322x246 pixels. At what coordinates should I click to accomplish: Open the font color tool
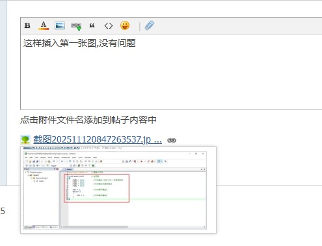44,25
